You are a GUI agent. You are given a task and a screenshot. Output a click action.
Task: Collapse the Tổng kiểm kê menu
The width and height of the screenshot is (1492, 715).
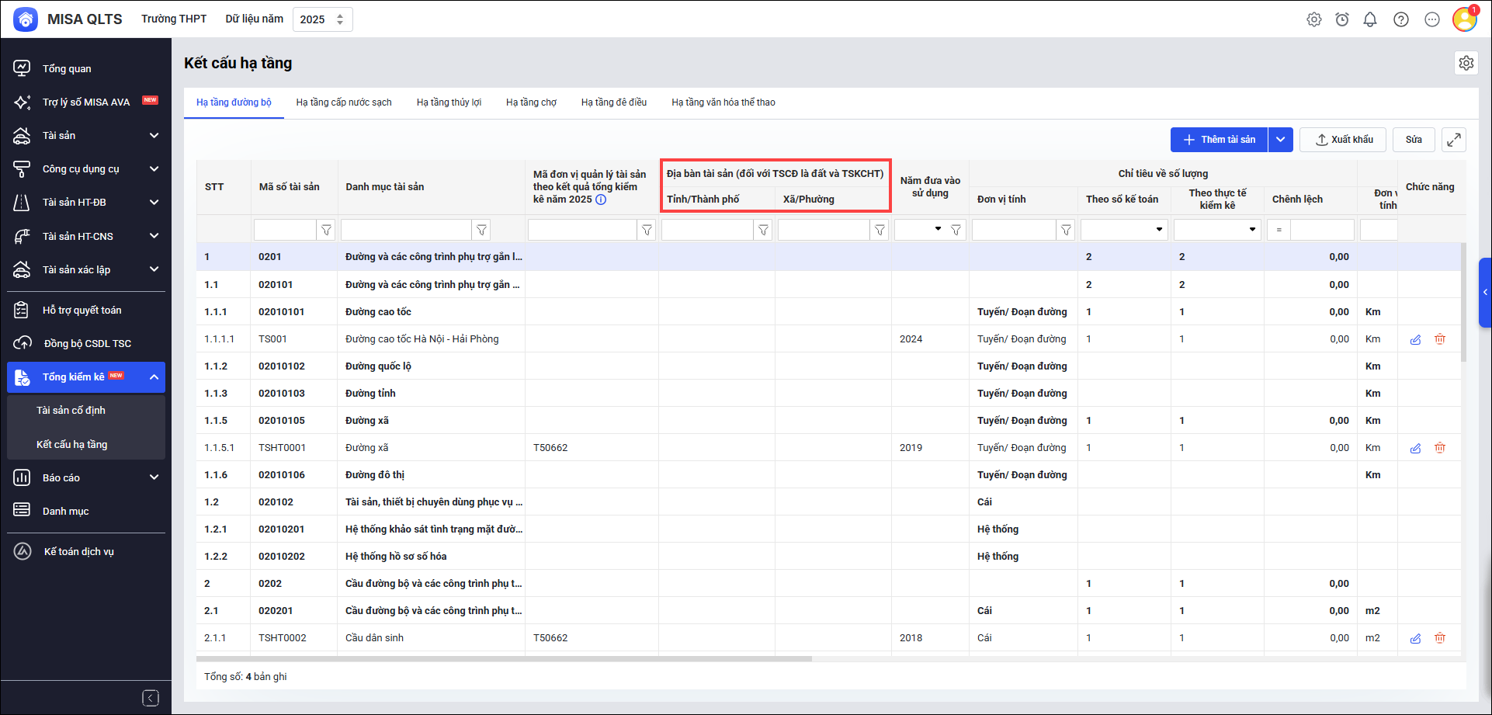pyautogui.click(x=154, y=377)
